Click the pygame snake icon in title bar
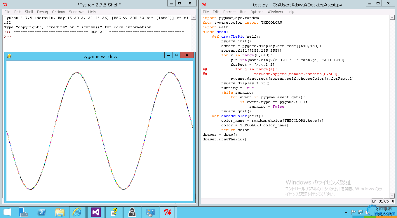Image resolution: width=397 pixels, height=218 pixels. [9, 56]
